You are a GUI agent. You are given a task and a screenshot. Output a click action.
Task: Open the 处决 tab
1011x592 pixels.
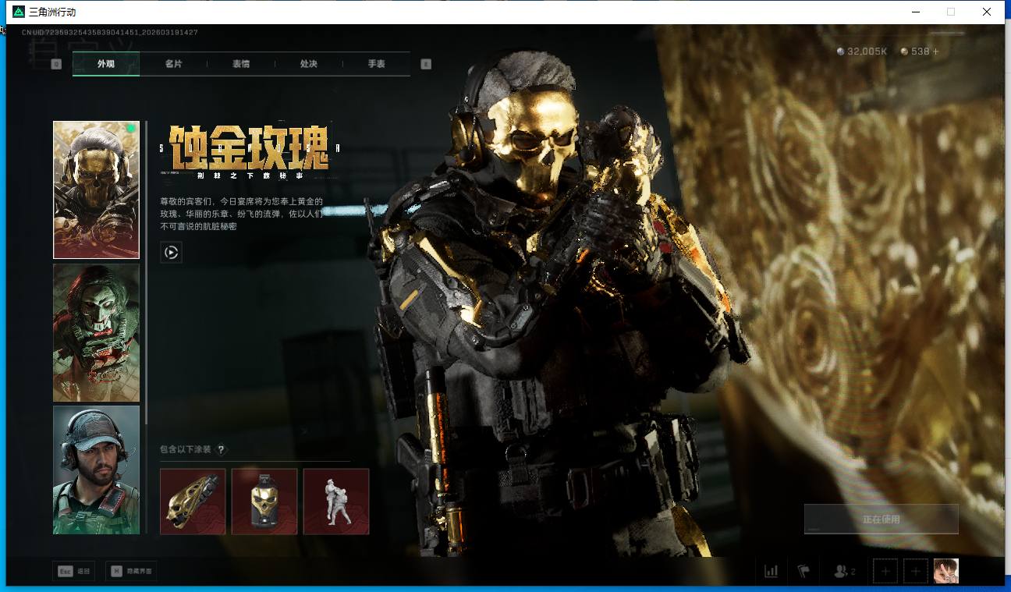309,64
